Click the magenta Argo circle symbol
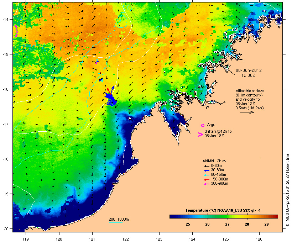The image size is (292, 242). tap(203, 125)
